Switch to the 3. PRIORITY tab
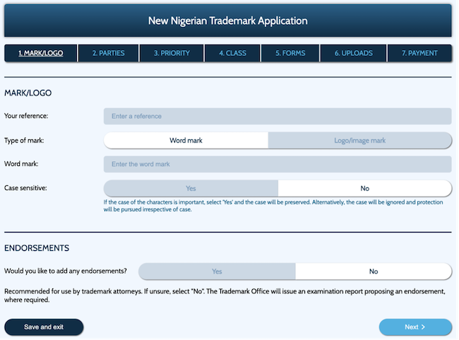 170,53
